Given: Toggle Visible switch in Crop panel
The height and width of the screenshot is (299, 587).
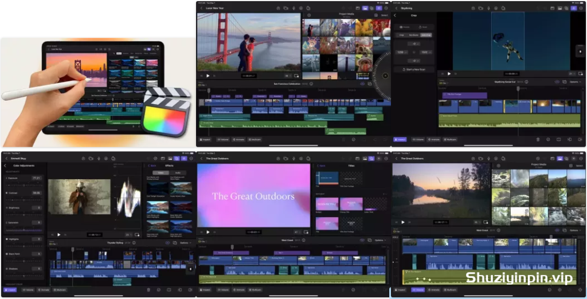Looking at the screenshot, I should coord(404,27).
